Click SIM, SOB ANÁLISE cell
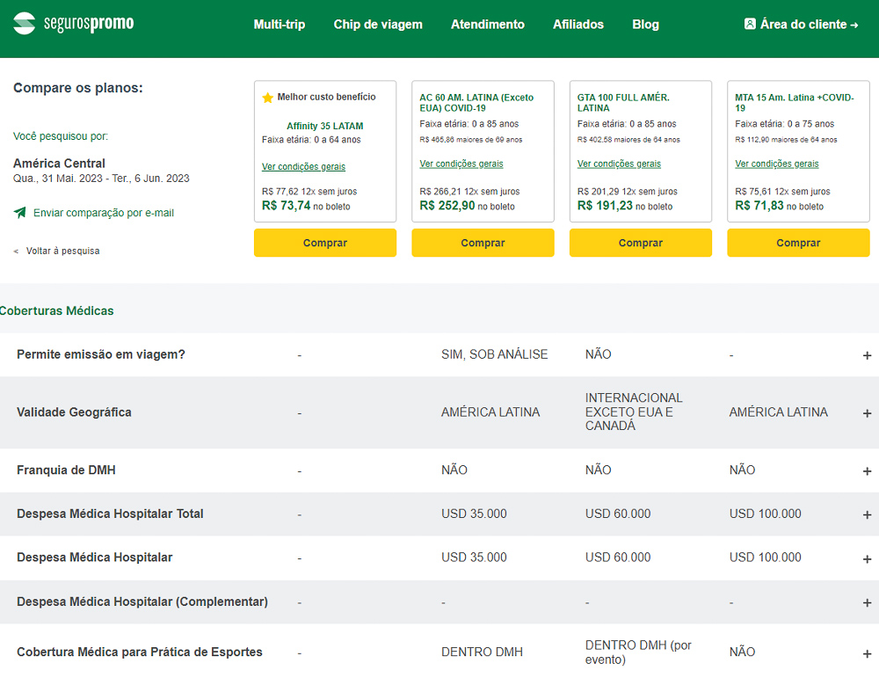 pyautogui.click(x=494, y=354)
